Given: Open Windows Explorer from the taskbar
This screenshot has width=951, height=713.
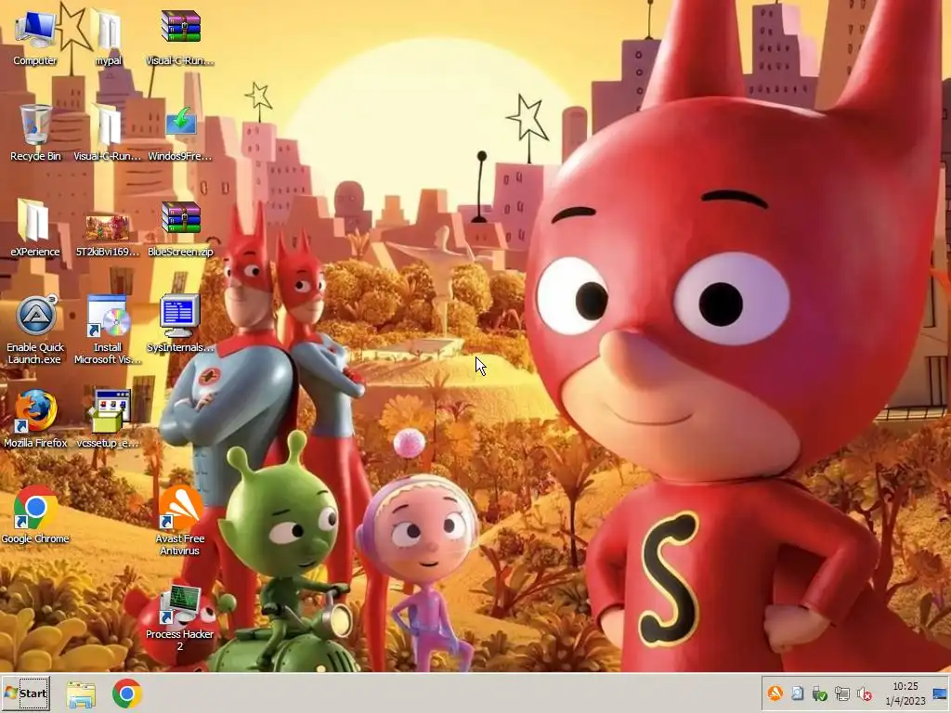Looking at the screenshot, I should (x=81, y=694).
